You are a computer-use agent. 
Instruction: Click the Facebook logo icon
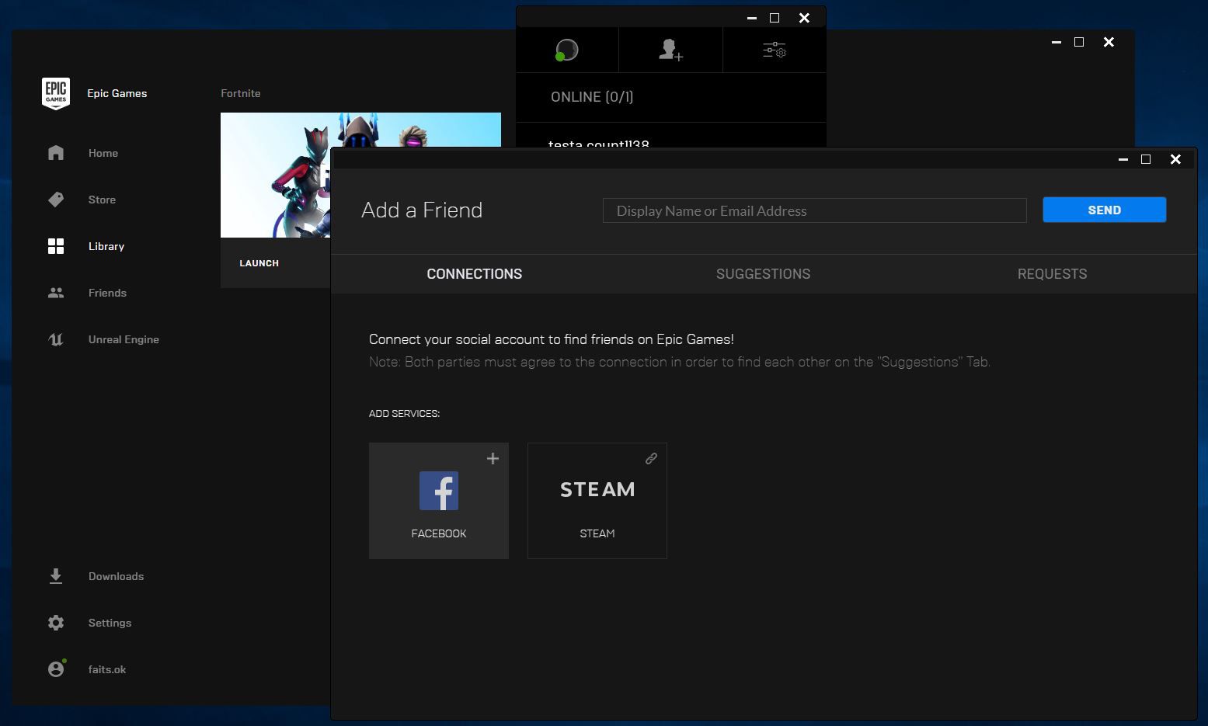pyautogui.click(x=439, y=491)
